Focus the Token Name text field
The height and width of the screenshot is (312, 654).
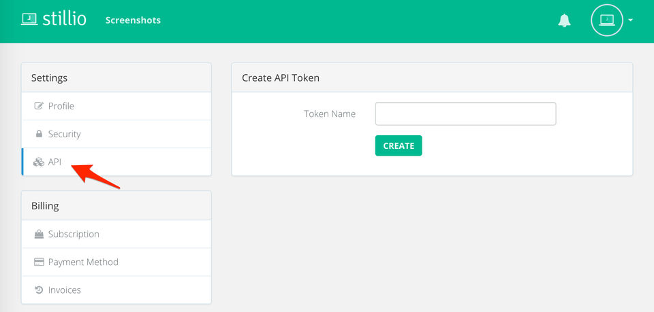(x=465, y=114)
